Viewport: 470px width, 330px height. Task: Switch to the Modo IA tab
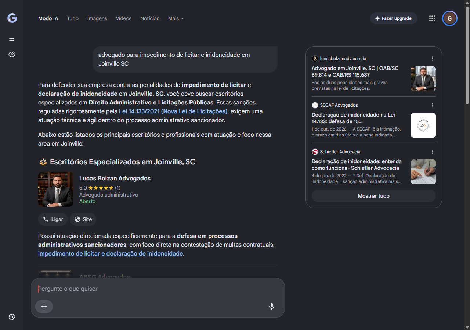pyautogui.click(x=48, y=18)
